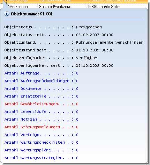Open the Anzahl Auftragsrückmeldungen entry
The width and height of the screenshot is (150, 165).
(42, 81)
